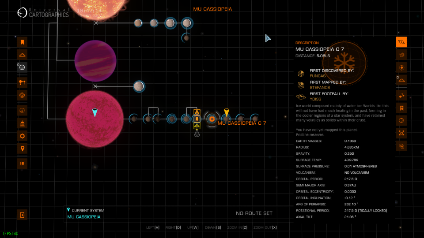Select the selected orange planet Mu Cassiopeia C 7
This screenshot has height=238, width=424.
[x=212, y=119]
